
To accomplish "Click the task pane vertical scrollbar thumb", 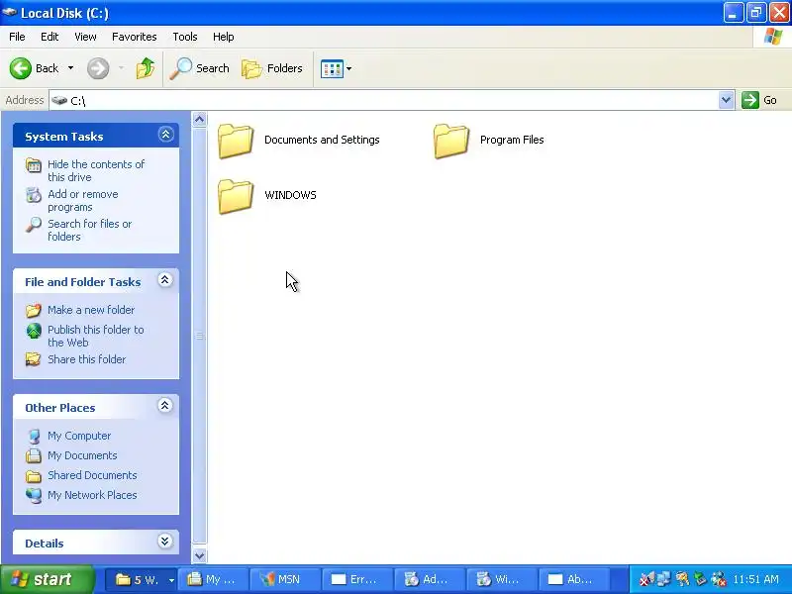I will click(200, 336).
